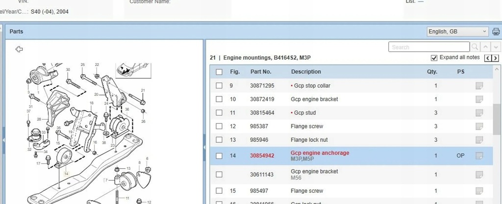Tick the select-all checkbox in table header
The height and width of the screenshot is (204, 502).
(x=219, y=72)
